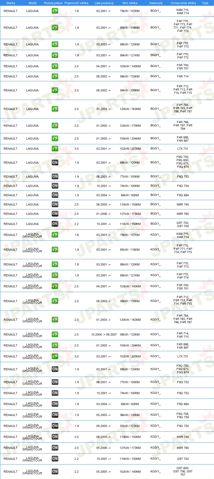Select petrol icon in KG0/1_ 103kW / 140KM row
This screenshot has height=479, width=214.
tap(55, 286)
